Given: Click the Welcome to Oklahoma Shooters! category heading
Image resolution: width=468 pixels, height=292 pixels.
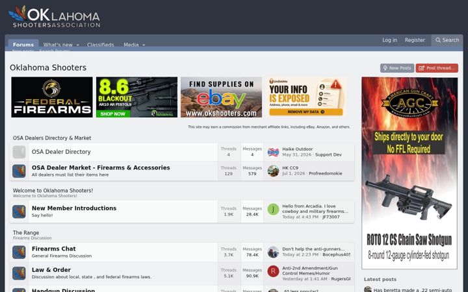Looking at the screenshot, I should coord(53,190).
